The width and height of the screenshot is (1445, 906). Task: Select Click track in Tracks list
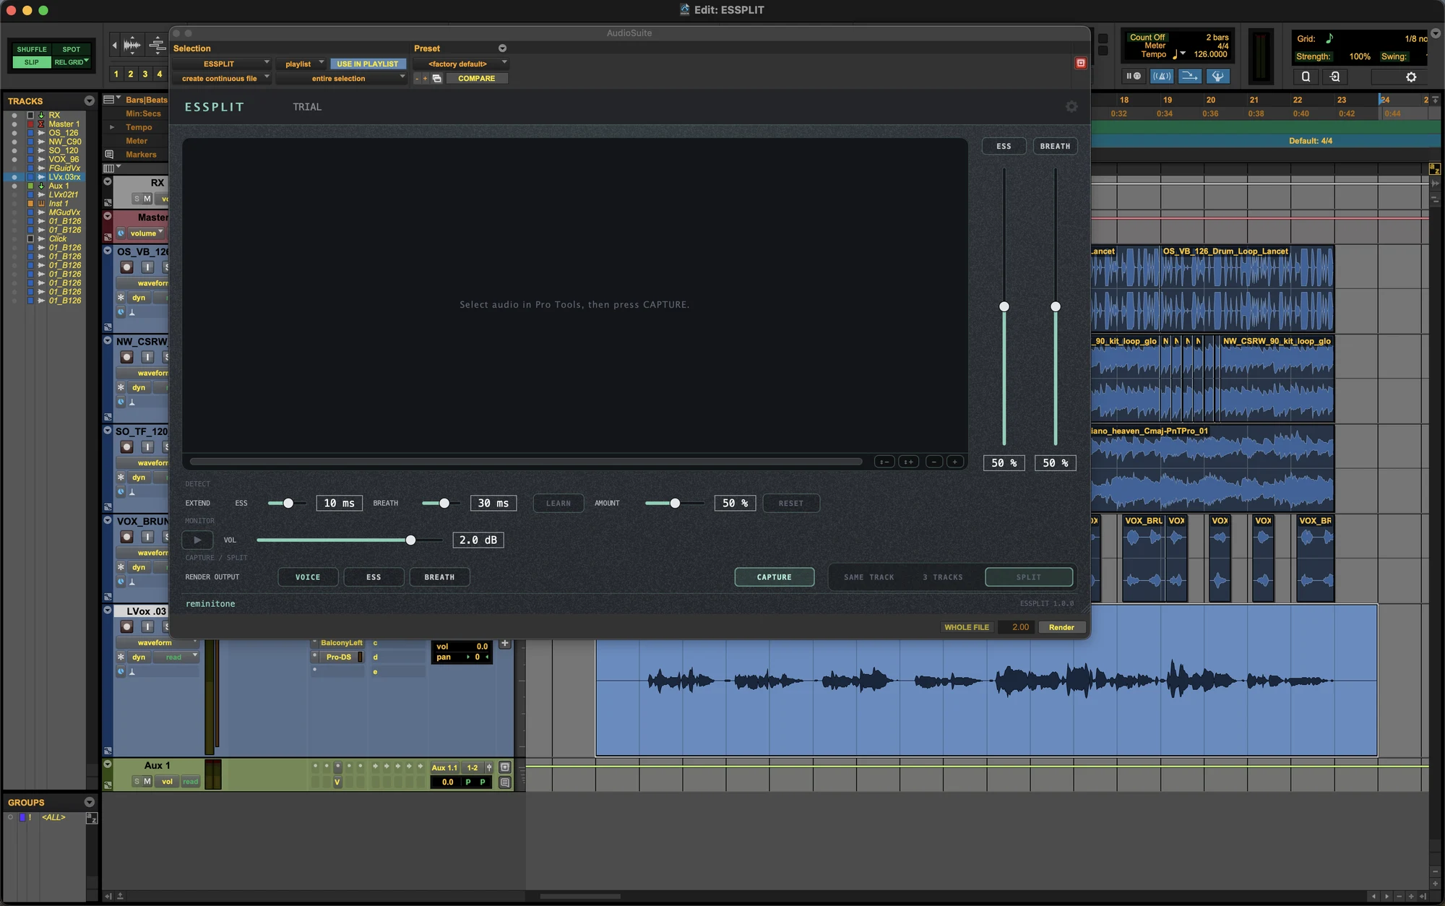point(58,238)
